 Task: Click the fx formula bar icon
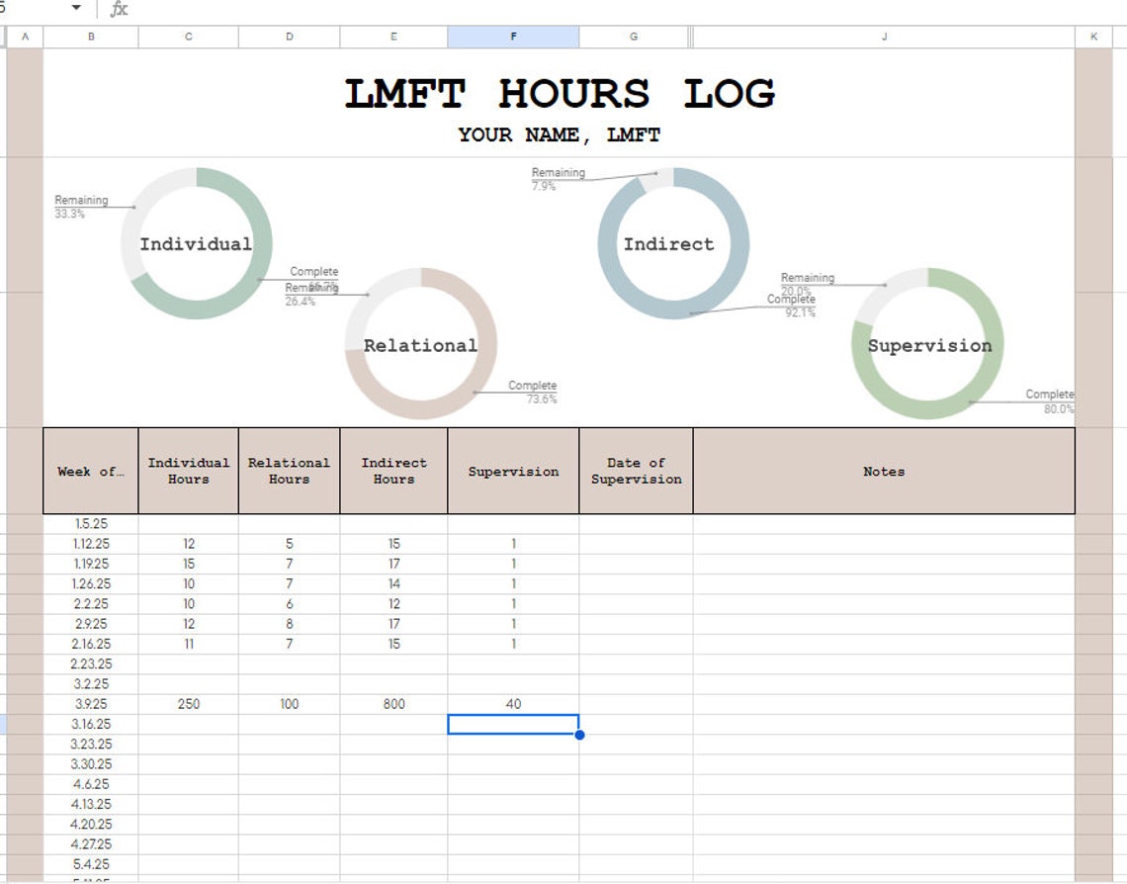(x=118, y=8)
